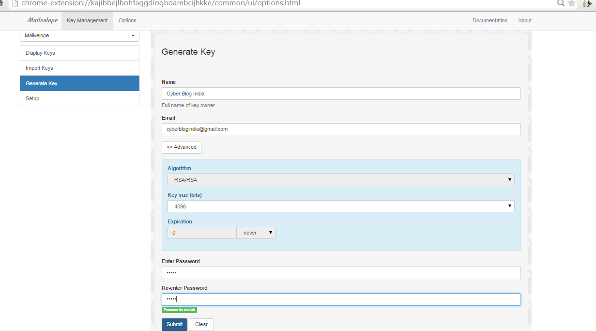Click the Passwords match badge
Image resolution: width=596 pixels, height=331 pixels.
[x=180, y=310]
